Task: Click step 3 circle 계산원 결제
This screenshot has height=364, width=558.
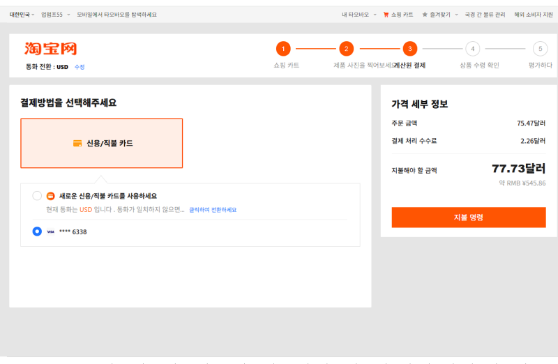Action: 410,49
